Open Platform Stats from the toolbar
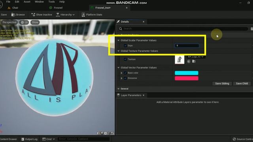This screenshot has height=142, width=253. pos(92,15)
